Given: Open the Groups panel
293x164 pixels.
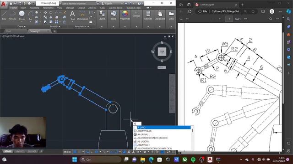Looking at the screenshot, I should coord(136,14).
